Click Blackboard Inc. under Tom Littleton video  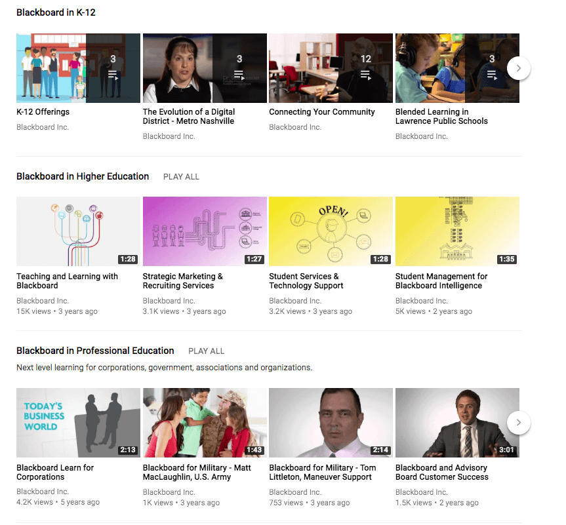(295, 492)
